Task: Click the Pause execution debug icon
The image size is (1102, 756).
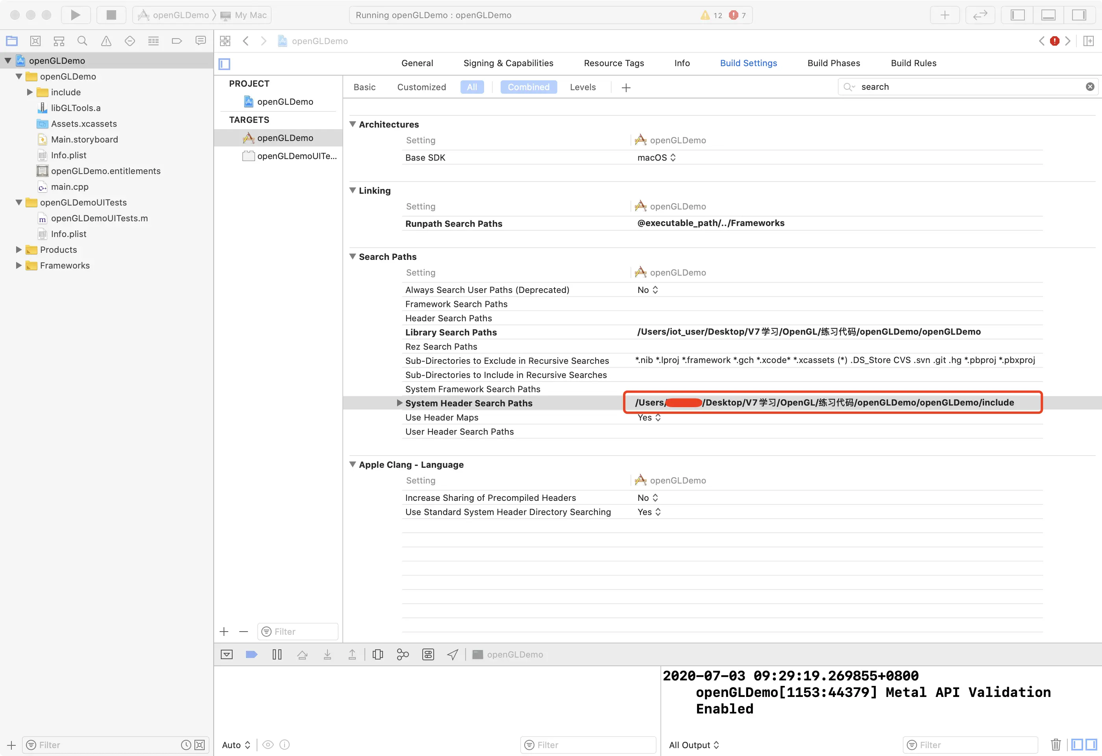Action: [277, 654]
